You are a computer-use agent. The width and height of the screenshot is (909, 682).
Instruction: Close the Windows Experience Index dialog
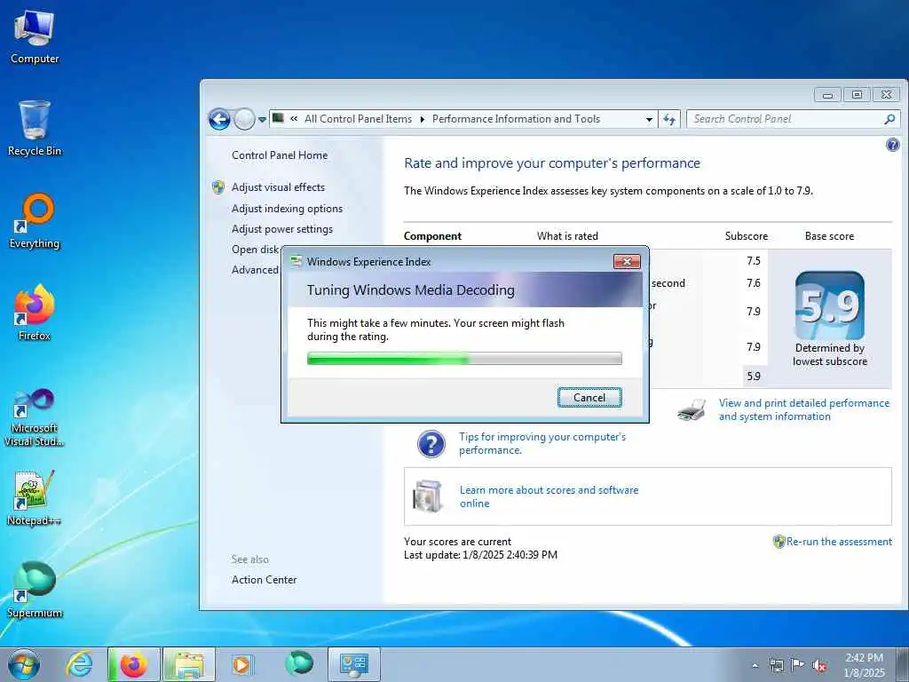coord(627,262)
